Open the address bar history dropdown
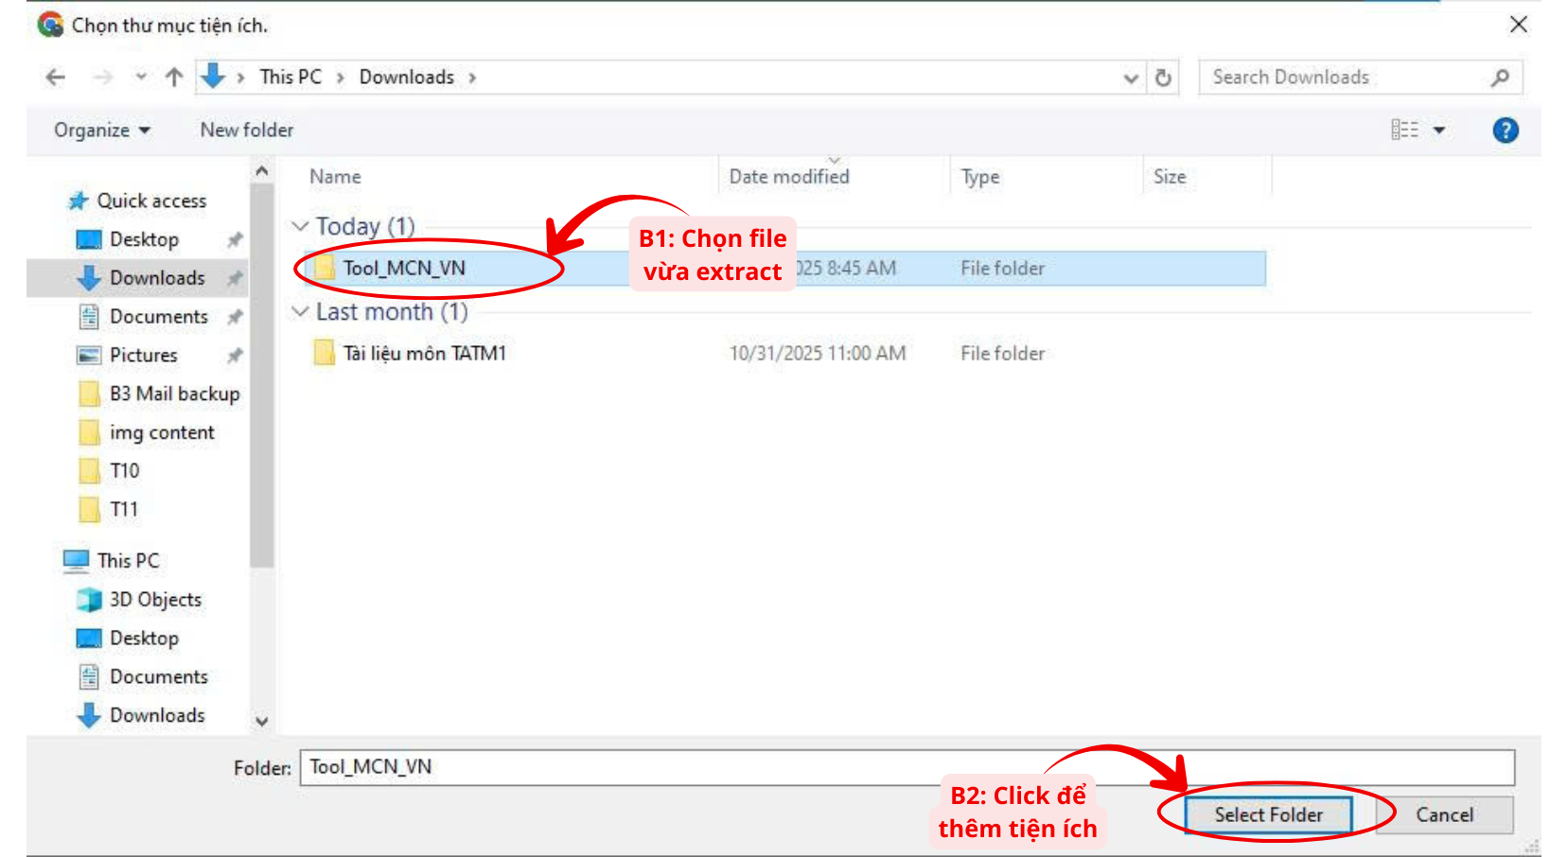 coord(1131,78)
